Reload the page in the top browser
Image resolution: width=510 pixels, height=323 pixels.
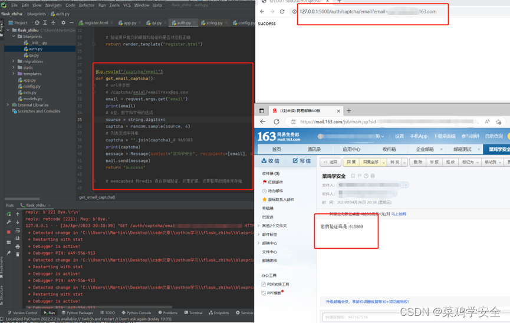coord(282,11)
